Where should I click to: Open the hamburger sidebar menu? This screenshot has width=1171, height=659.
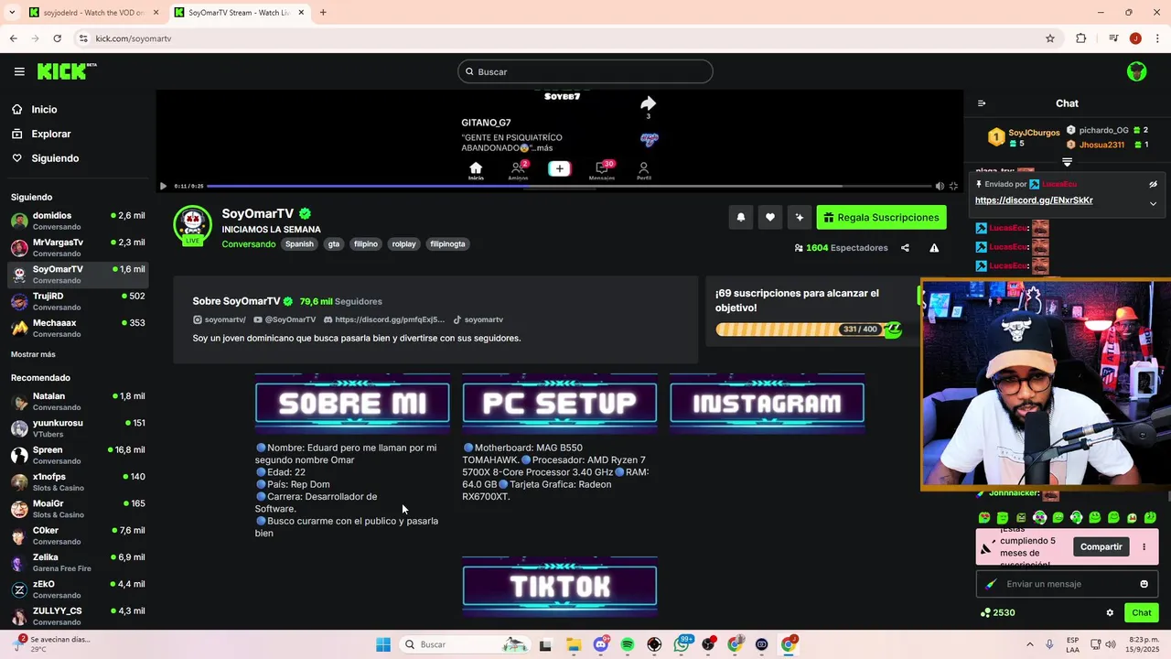[19, 71]
